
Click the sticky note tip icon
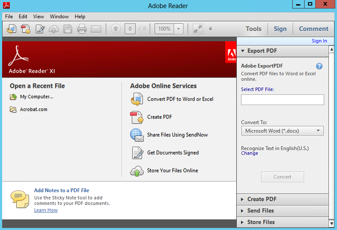tap(20, 199)
